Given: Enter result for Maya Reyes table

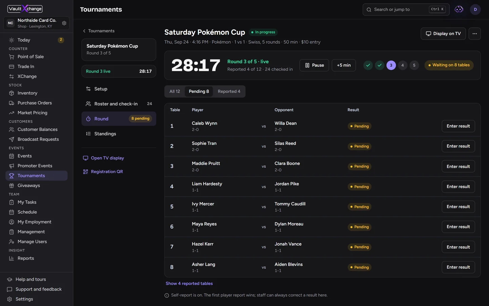Looking at the screenshot, I should (458, 227).
